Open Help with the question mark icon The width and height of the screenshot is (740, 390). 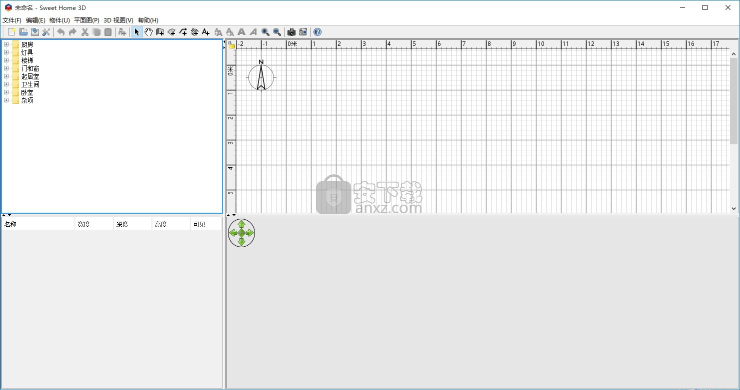tap(317, 32)
